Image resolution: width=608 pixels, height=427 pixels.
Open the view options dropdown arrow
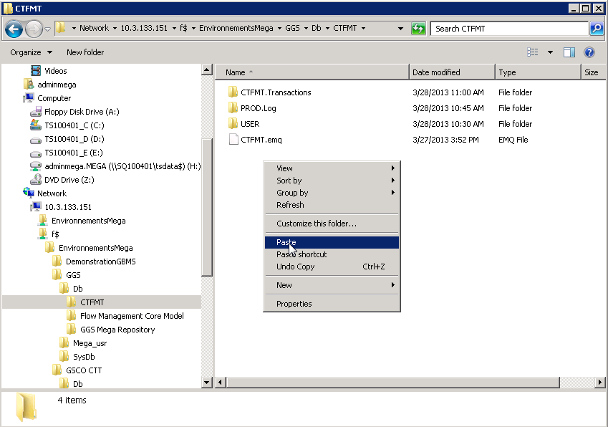pyautogui.click(x=550, y=52)
